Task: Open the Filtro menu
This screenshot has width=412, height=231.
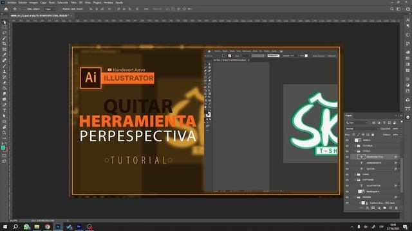Action: coord(73,3)
